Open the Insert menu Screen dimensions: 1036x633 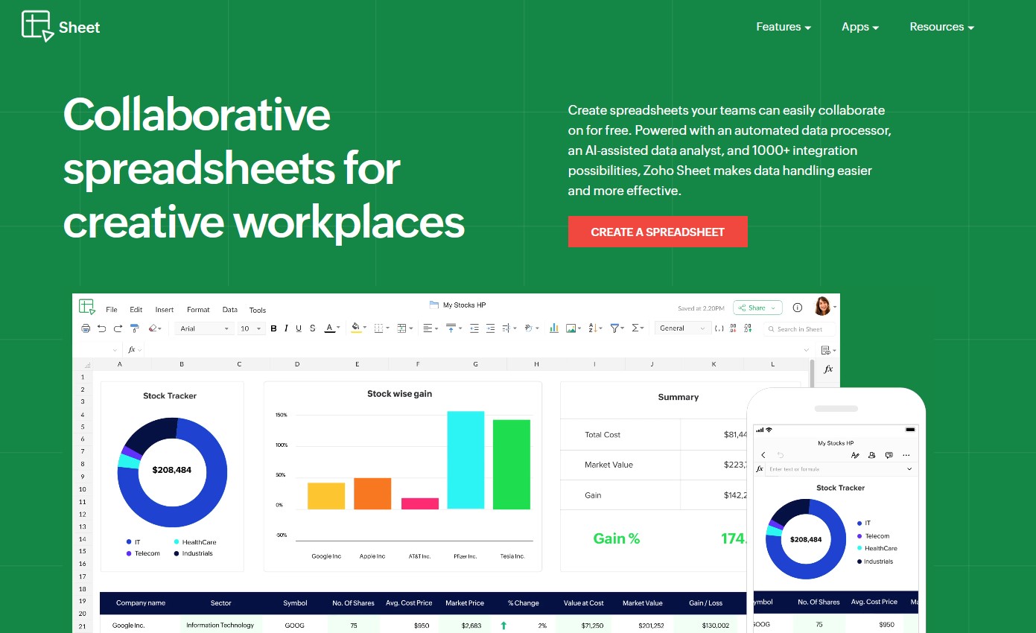[165, 310]
